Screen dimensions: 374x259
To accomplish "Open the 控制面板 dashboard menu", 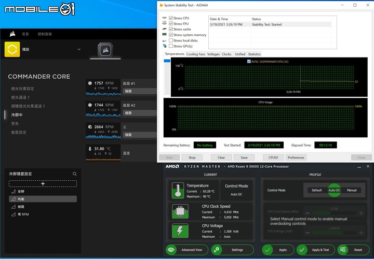I will [x=45, y=34].
